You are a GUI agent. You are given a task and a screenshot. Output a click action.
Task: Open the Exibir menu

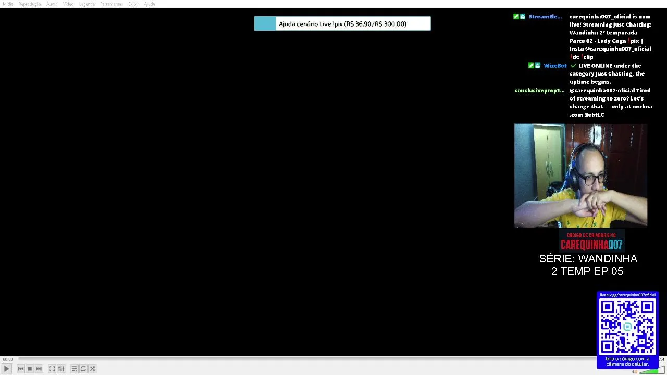(133, 4)
